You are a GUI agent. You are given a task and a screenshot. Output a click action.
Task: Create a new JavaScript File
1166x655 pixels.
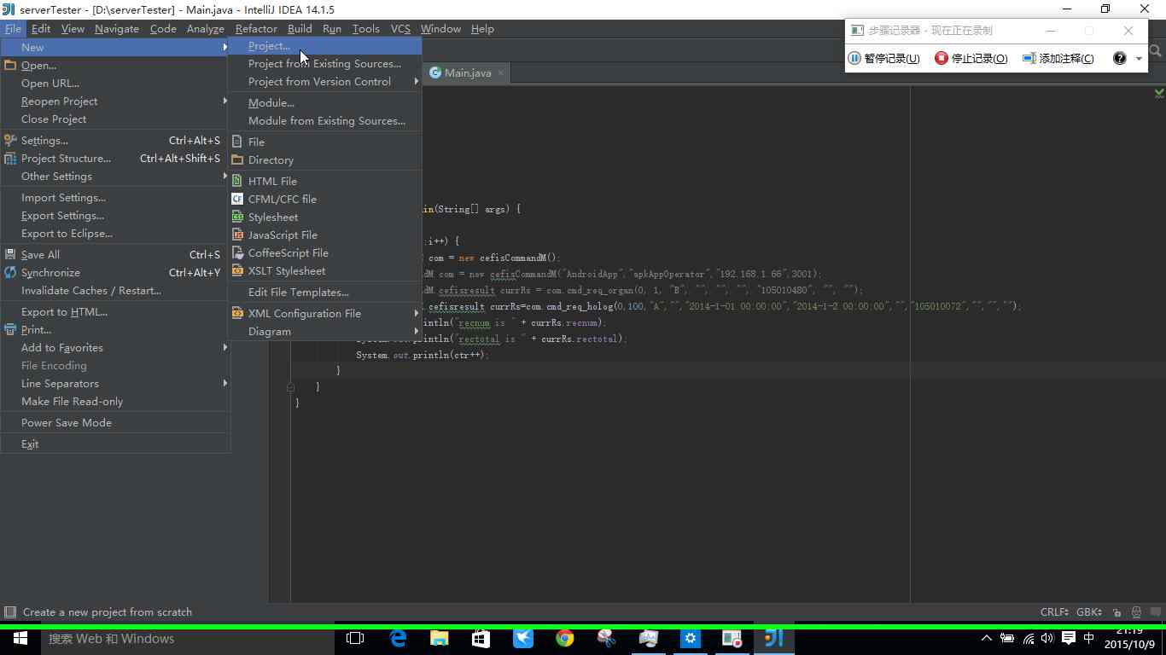click(x=324, y=235)
